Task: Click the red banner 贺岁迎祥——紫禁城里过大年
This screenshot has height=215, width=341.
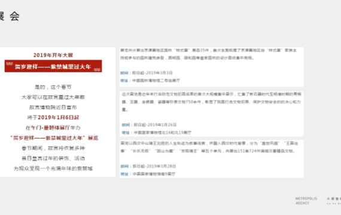Action: click(x=53, y=66)
